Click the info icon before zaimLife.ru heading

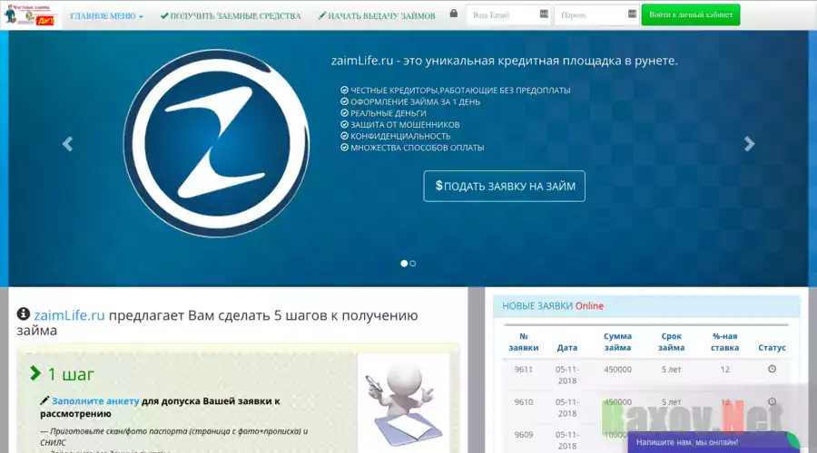point(24,313)
